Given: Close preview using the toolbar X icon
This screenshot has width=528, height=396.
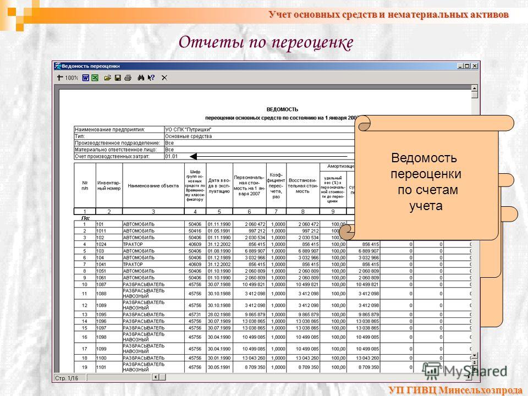Looking at the screenshot, I should 164,78.
